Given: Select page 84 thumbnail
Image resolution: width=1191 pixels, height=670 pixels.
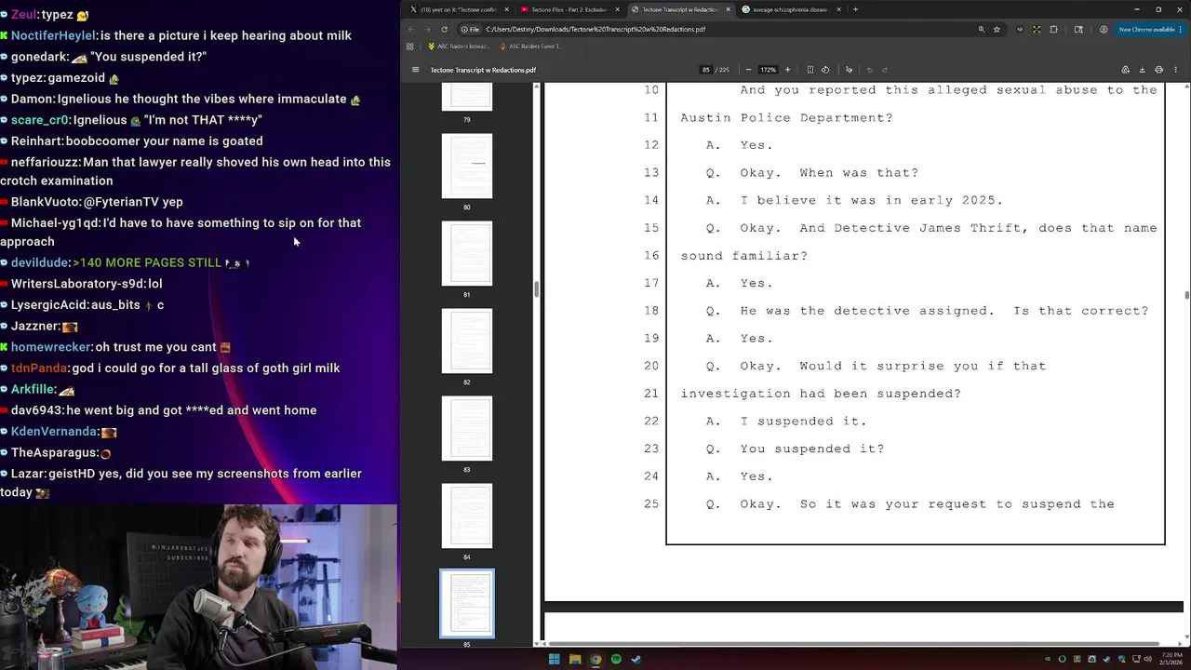Looking at the screenshot, I should click(x=467, y=516).
